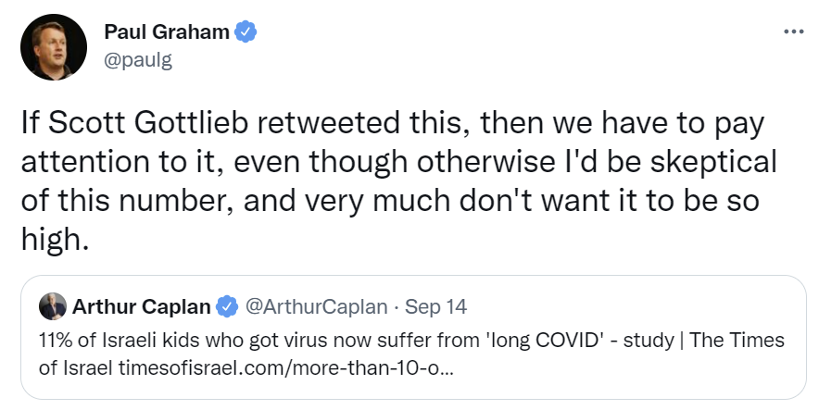Open the Sep 14 timestamp
The width and height of the screenshot is (819, 410).
point(435,306)
